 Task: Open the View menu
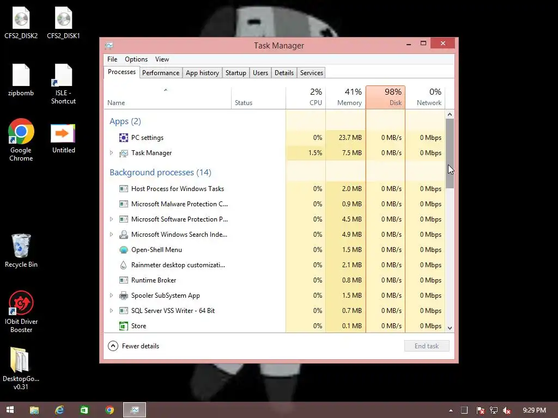coord(162,59)
